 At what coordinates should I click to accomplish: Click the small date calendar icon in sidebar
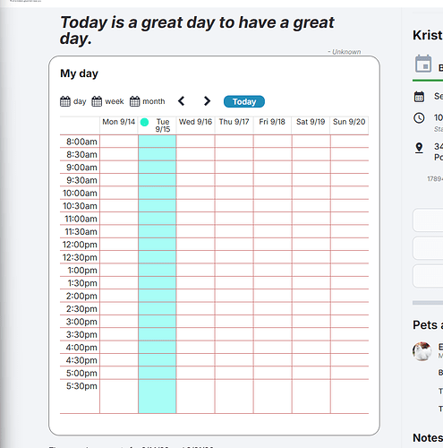(x=419, y=97)
